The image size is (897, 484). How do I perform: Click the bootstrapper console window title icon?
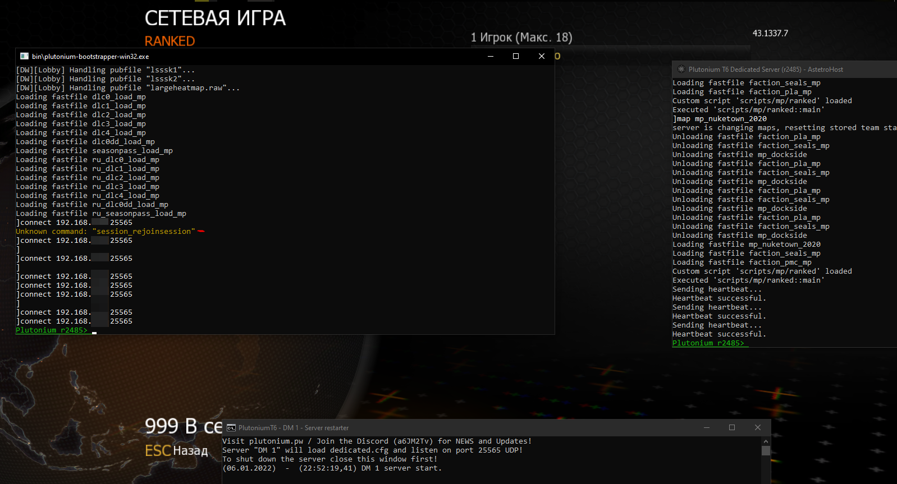pos(24,56)
